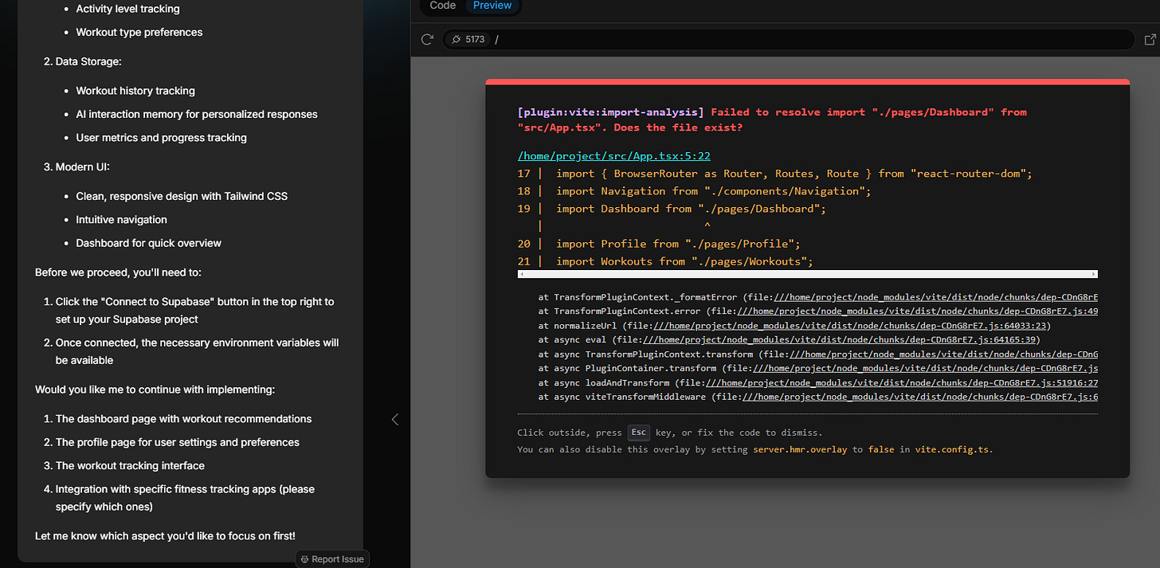
Task: Open preview in new window icon
Action: click(x=1150, y=39)
